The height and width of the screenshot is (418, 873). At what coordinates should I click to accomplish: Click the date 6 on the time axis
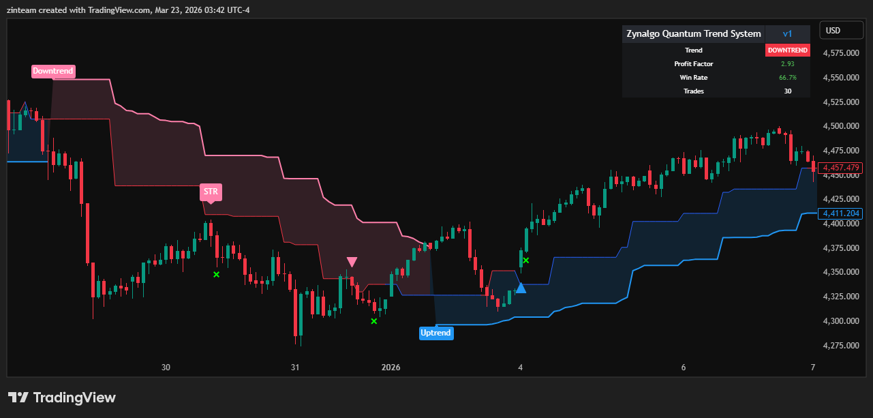684,368
